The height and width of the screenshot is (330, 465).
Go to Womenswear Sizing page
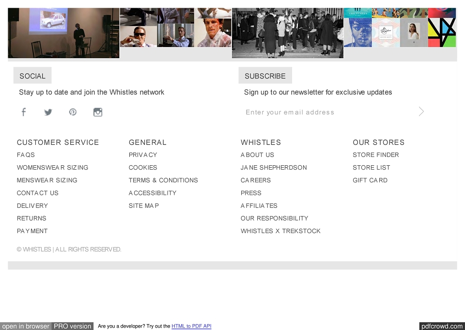coord(52,168)
